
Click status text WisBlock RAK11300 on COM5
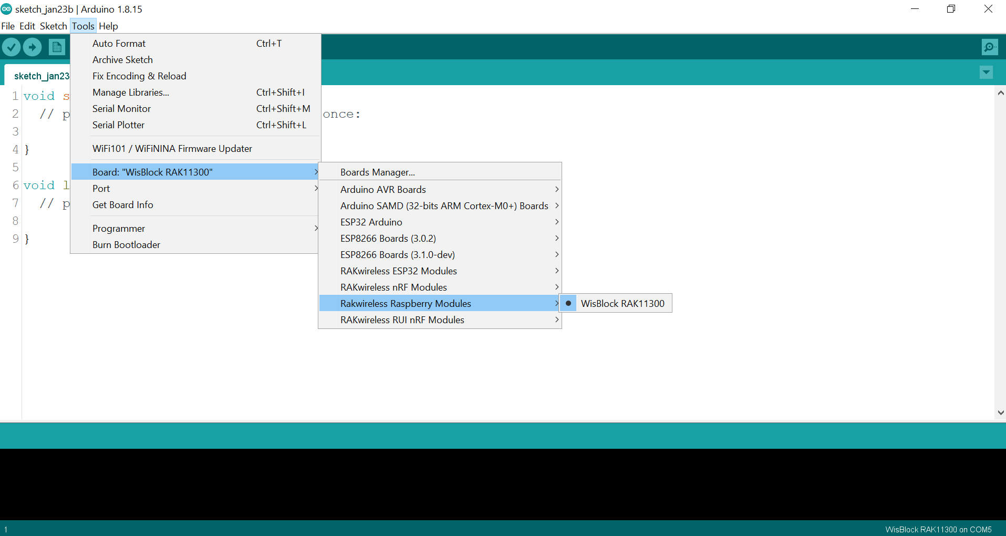click(938, 529)
